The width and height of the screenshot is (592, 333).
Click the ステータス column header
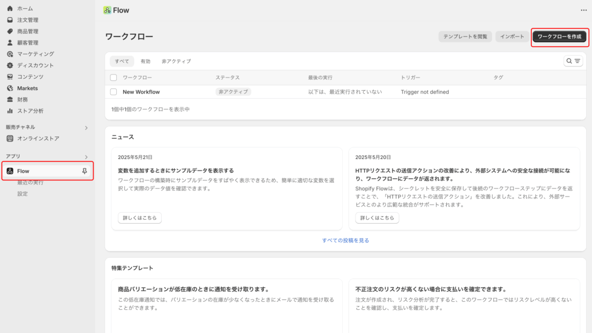[227, 77]
